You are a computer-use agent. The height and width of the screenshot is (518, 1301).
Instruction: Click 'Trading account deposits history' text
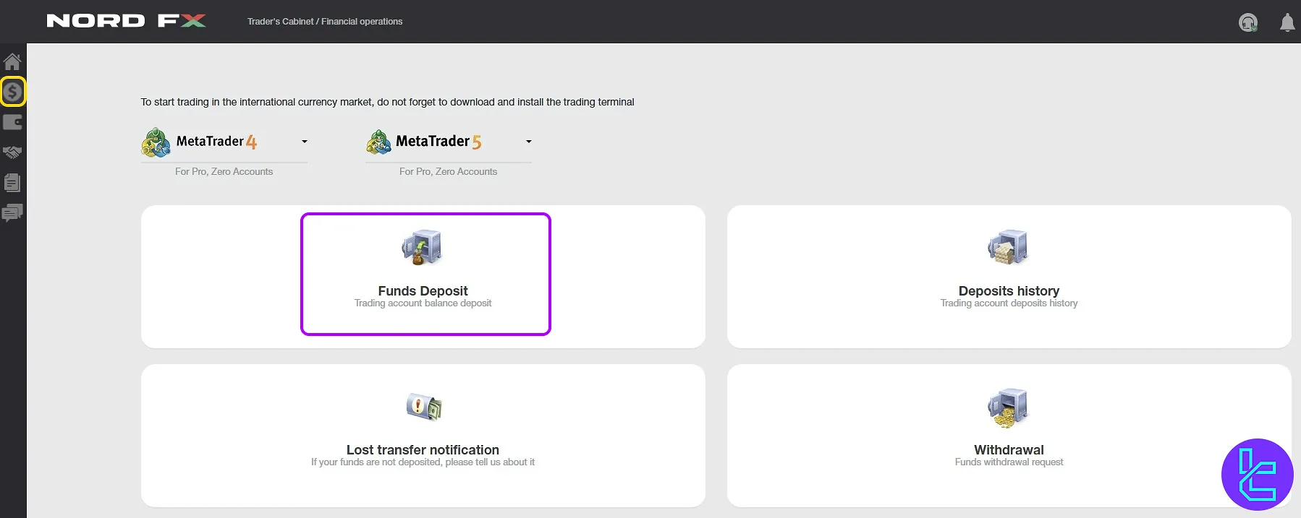(1009, 303)
